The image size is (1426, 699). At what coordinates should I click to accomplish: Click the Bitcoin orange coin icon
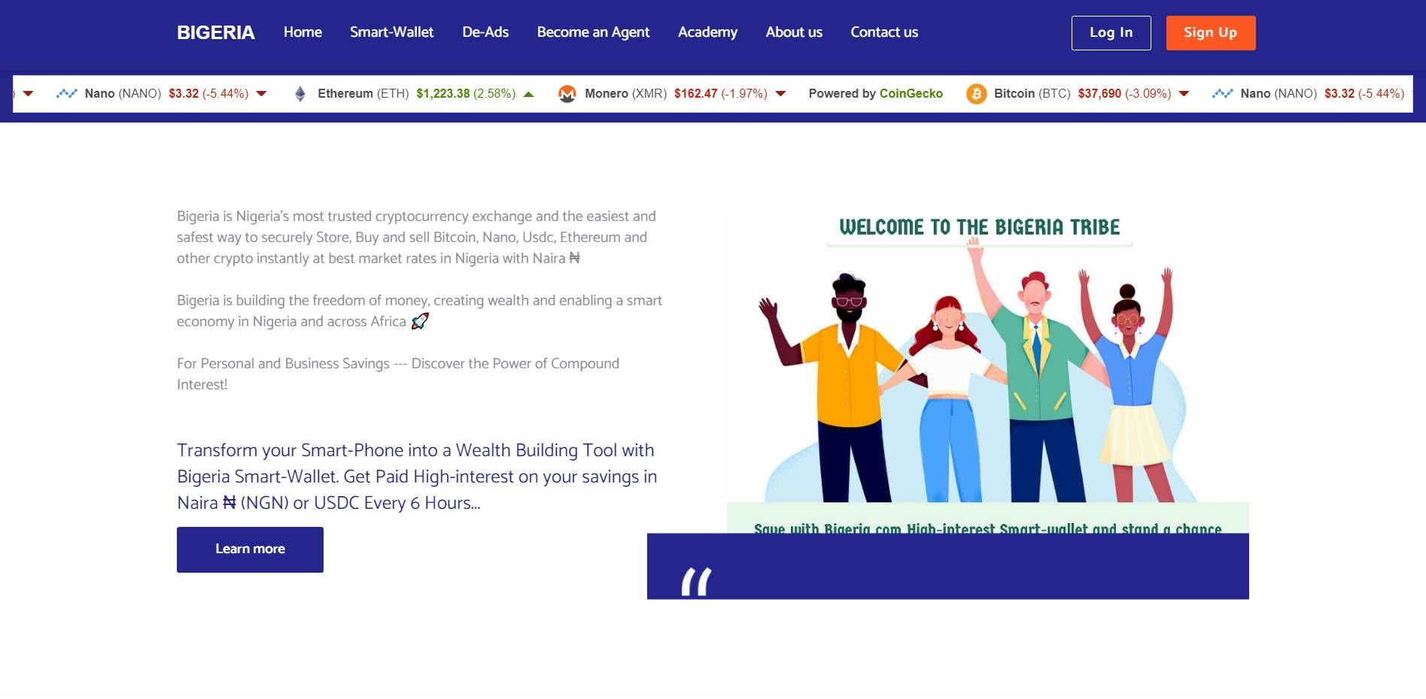tap(976, 94)
